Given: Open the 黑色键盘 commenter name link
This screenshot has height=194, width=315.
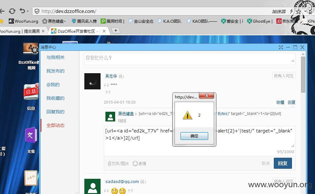Looking at the screenshot, I should 126,114.
